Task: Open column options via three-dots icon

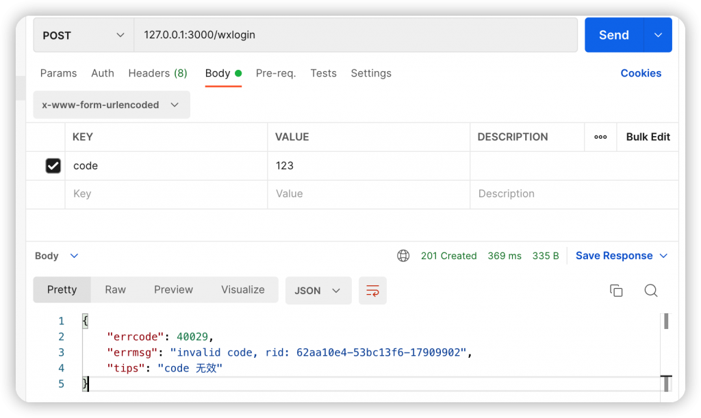Action: (600, 137)
